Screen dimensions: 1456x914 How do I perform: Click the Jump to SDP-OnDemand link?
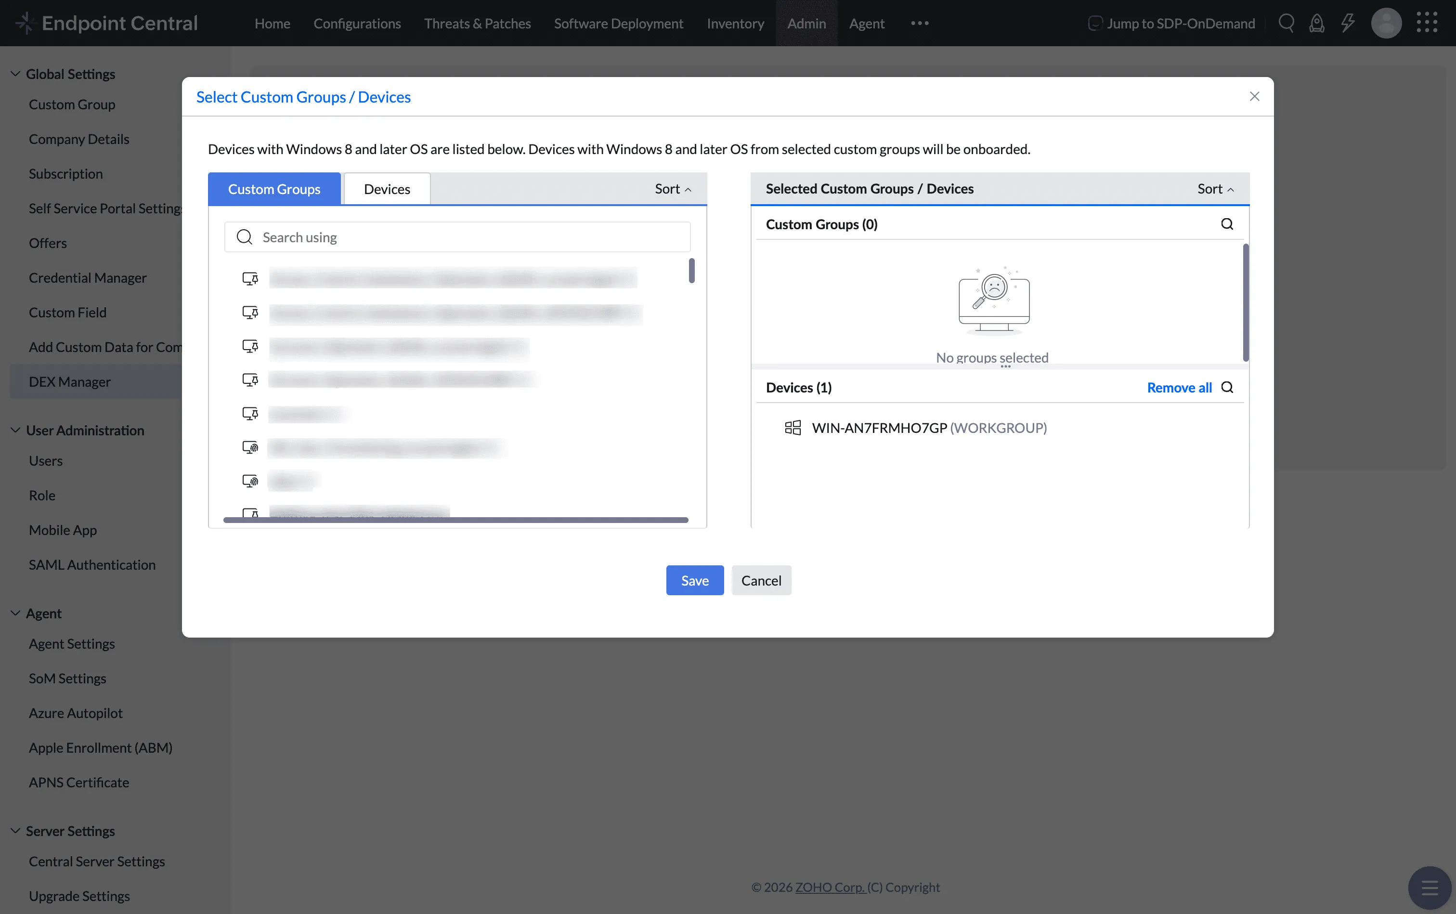coord(1171,24)
